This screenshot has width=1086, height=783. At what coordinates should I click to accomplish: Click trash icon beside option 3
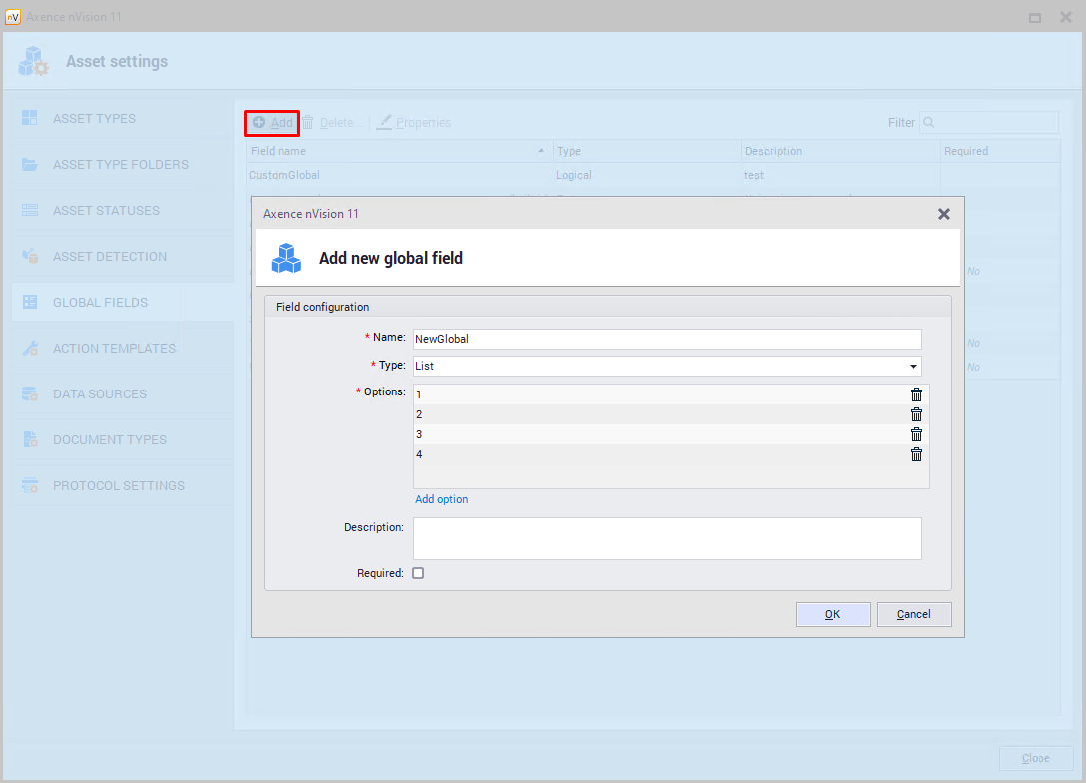tap(916, 434)
